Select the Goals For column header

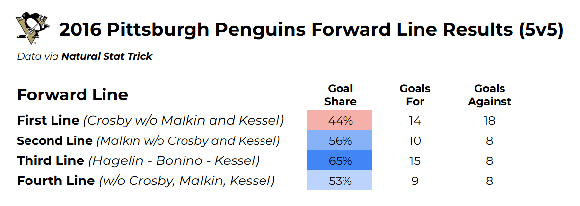415,95
